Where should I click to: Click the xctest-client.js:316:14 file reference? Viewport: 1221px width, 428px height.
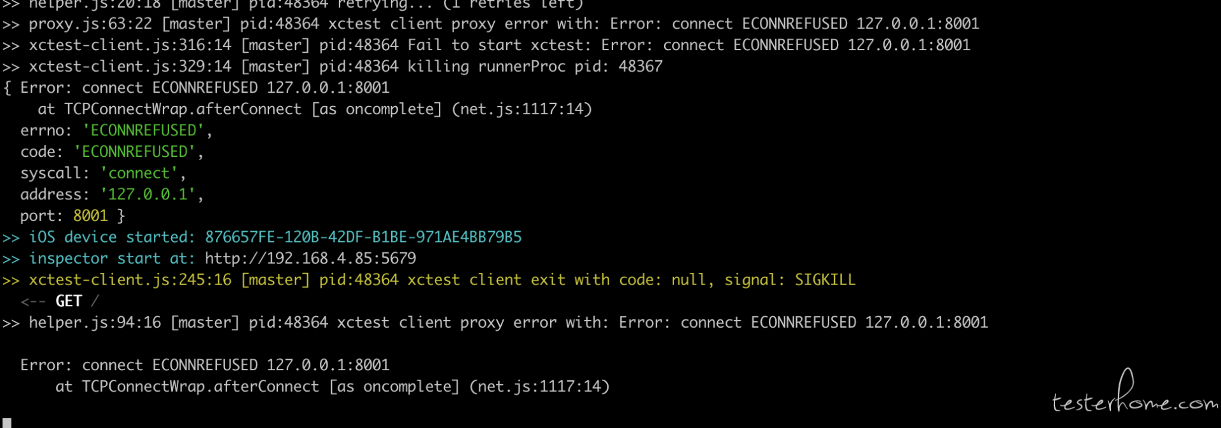coord(130,45)
